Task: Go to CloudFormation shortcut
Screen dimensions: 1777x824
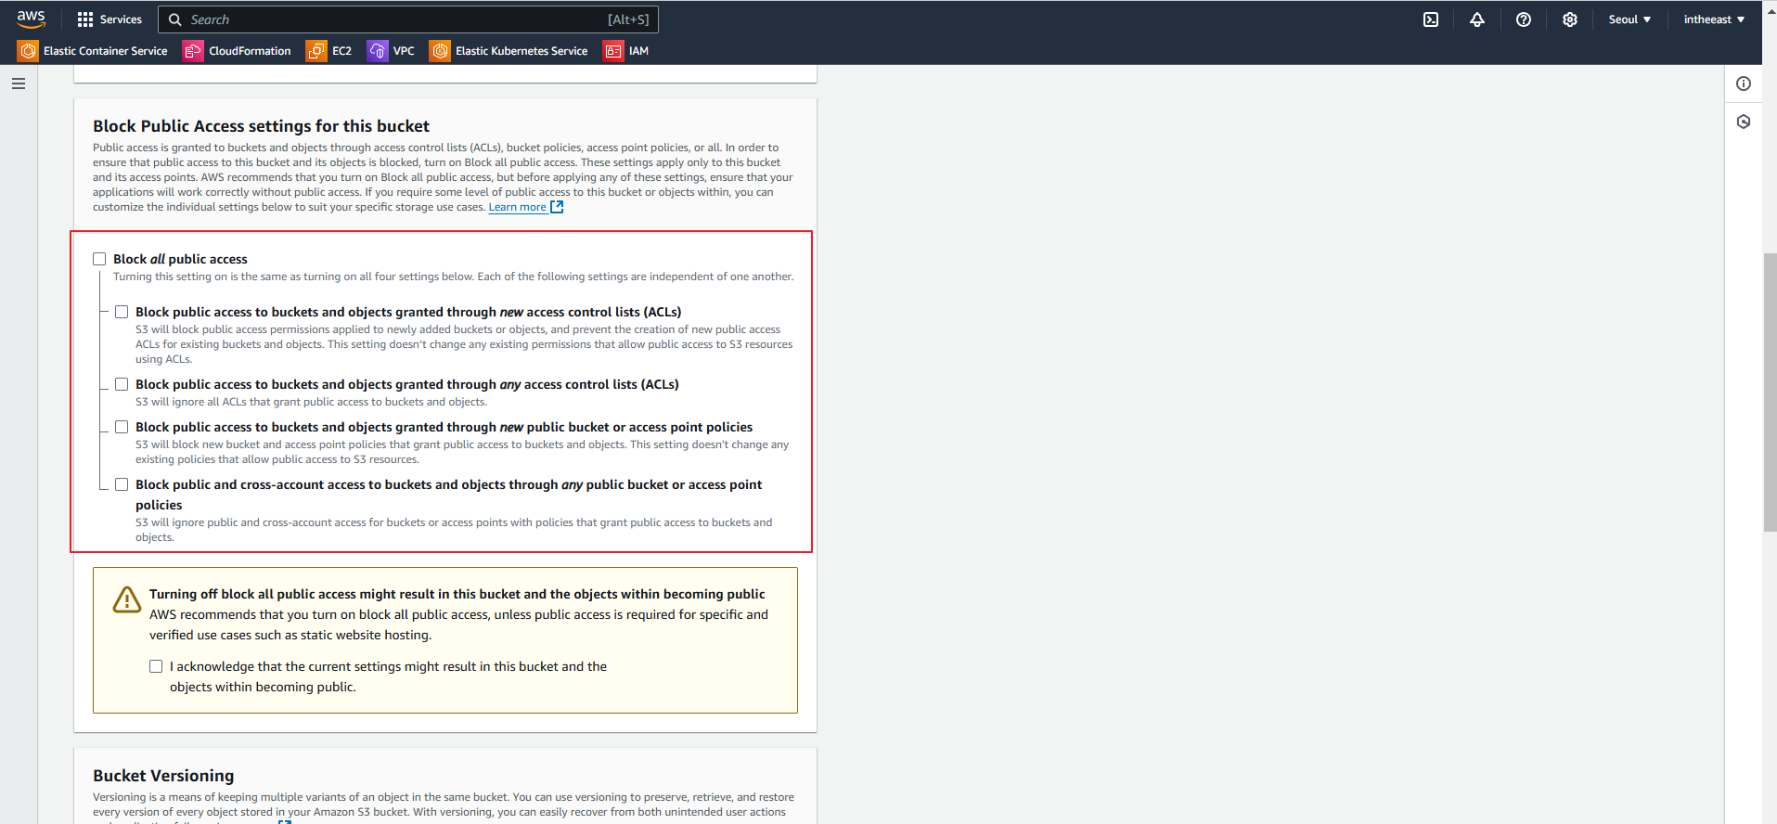Action: pyautogui.click(x=250, y=51)
